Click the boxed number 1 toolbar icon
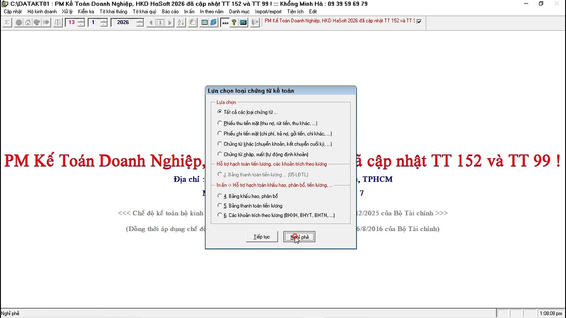The width and height of the screenshot is (566, 318). (160, 23)
